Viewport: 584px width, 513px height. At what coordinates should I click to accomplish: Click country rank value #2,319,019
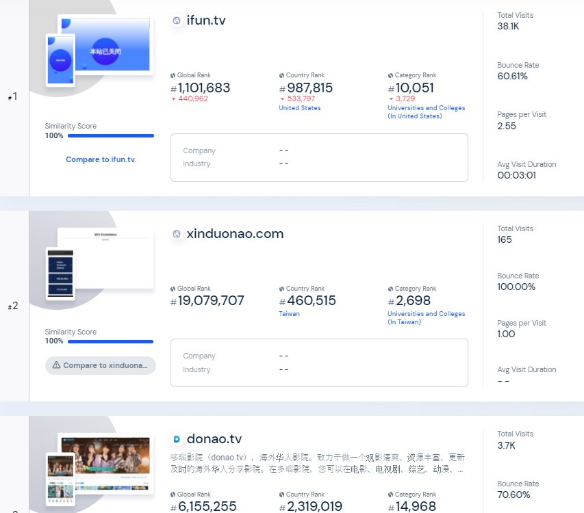(311, 506)
